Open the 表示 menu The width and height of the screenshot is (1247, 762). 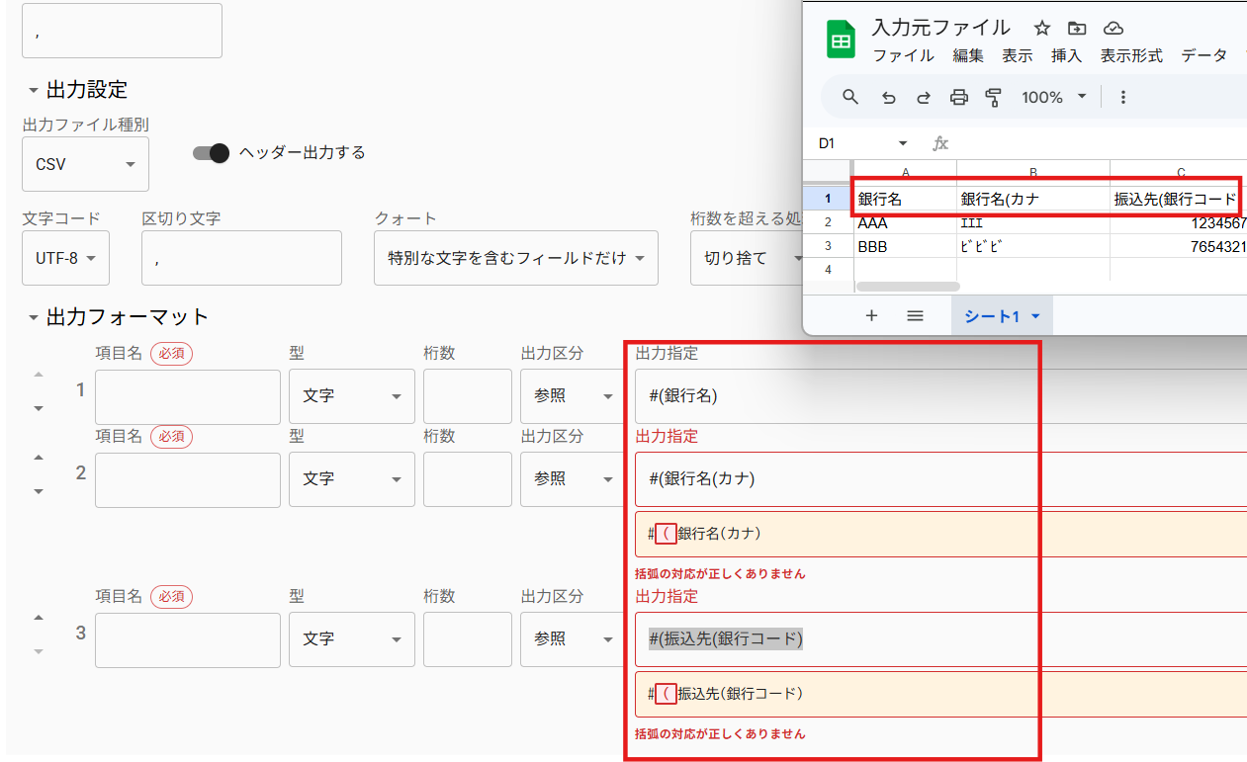[x=1017, y=56]
